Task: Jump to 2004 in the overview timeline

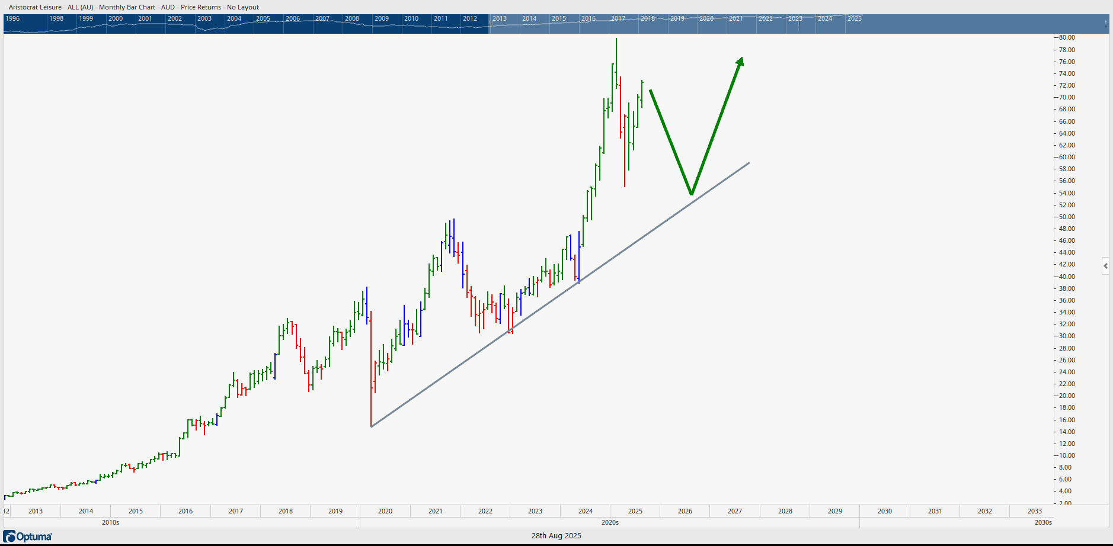Action: pyautogui.click(x=234, y=18)
